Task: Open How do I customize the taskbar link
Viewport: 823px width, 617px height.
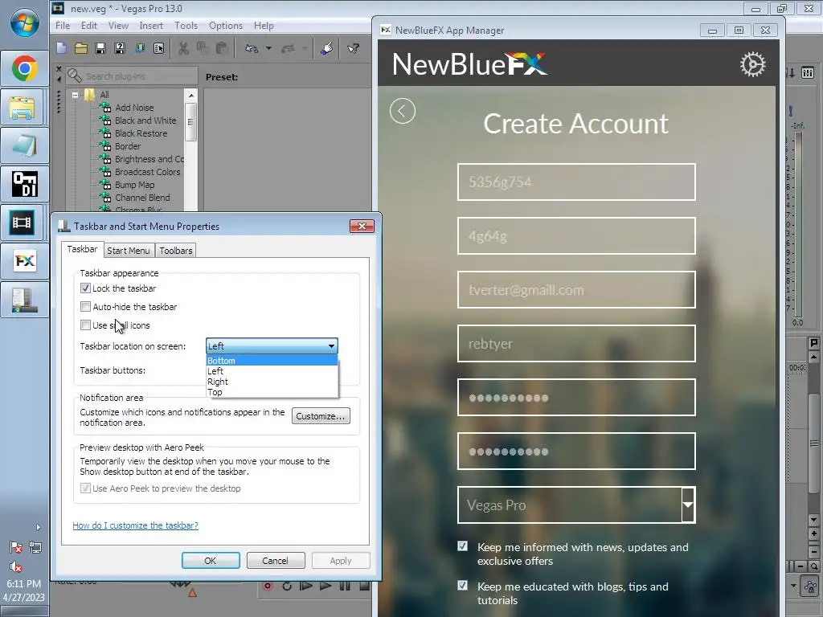Action: [135, 525]
